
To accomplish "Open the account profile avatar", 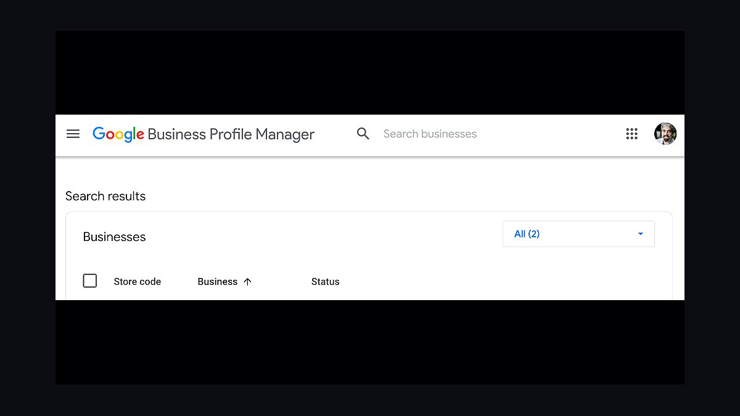I will coord(665,134).
